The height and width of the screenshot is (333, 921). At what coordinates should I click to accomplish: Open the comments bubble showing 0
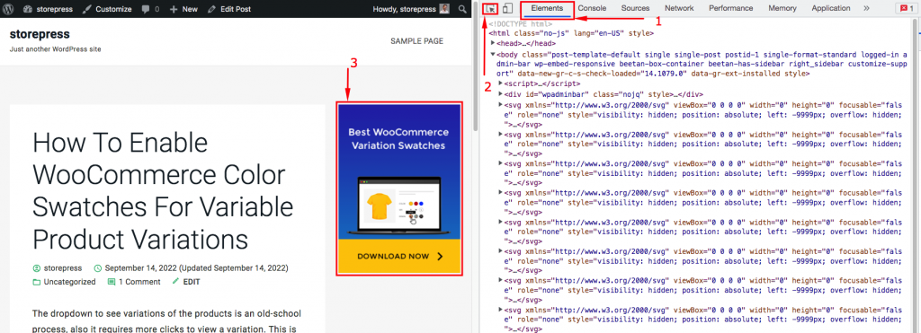tap(150, 9)
